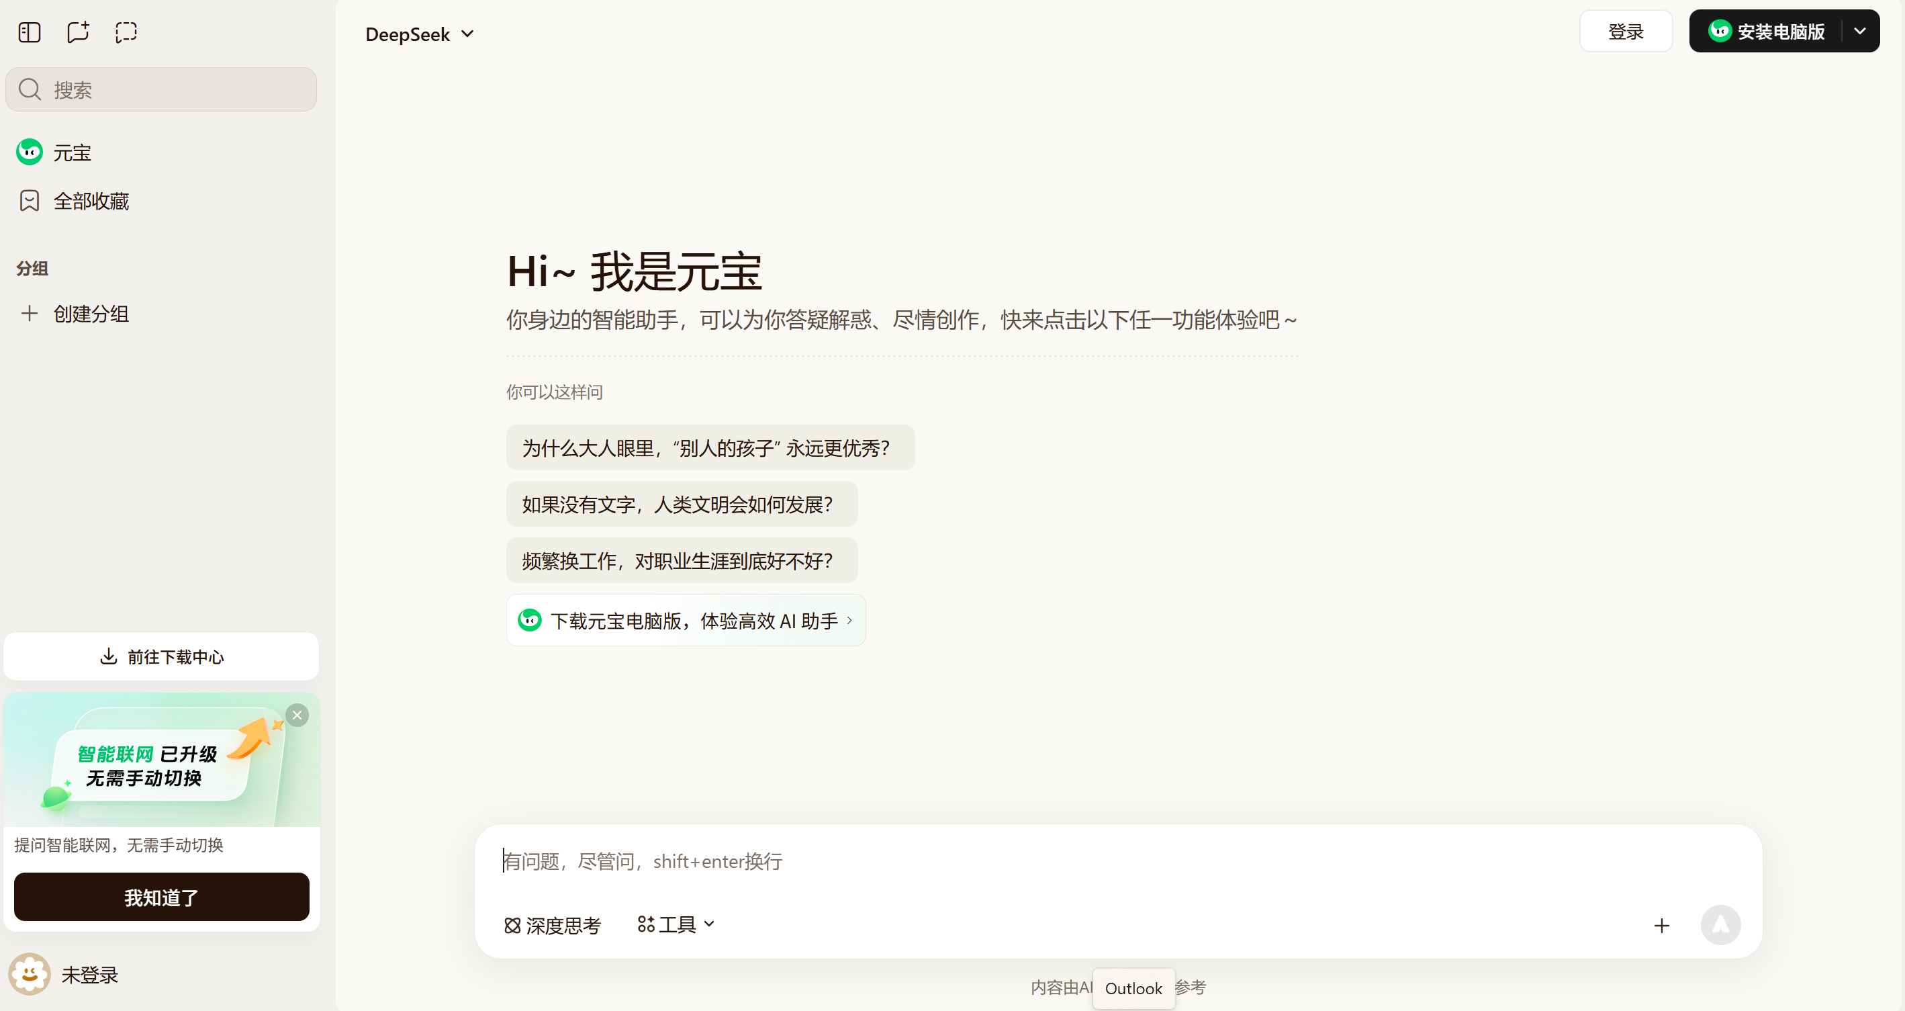This screenshot has width=1905, height=1011.
Task: Click the 智能联网 已升级 promo banner image
Action: click(161, 760)
